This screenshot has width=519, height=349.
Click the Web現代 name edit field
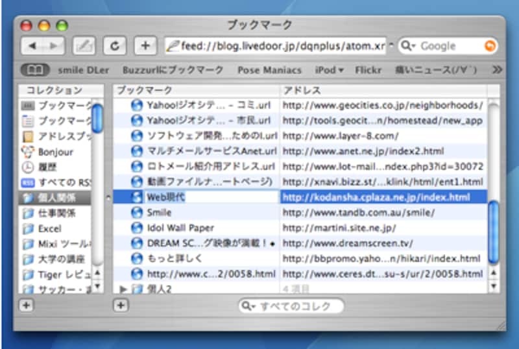[211, 197]
